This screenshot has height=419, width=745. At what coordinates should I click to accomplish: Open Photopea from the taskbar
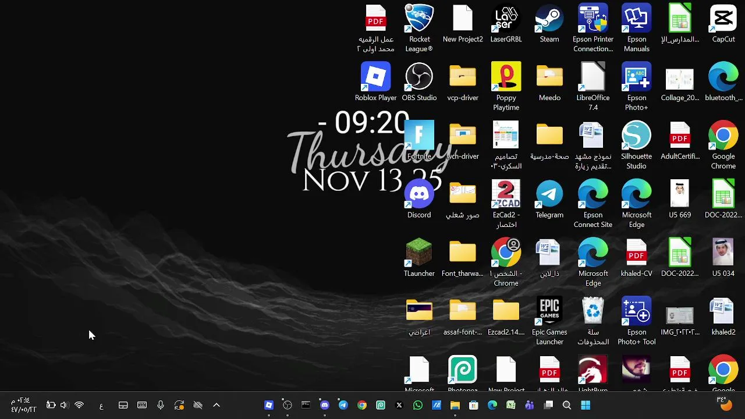pos(381,405)
